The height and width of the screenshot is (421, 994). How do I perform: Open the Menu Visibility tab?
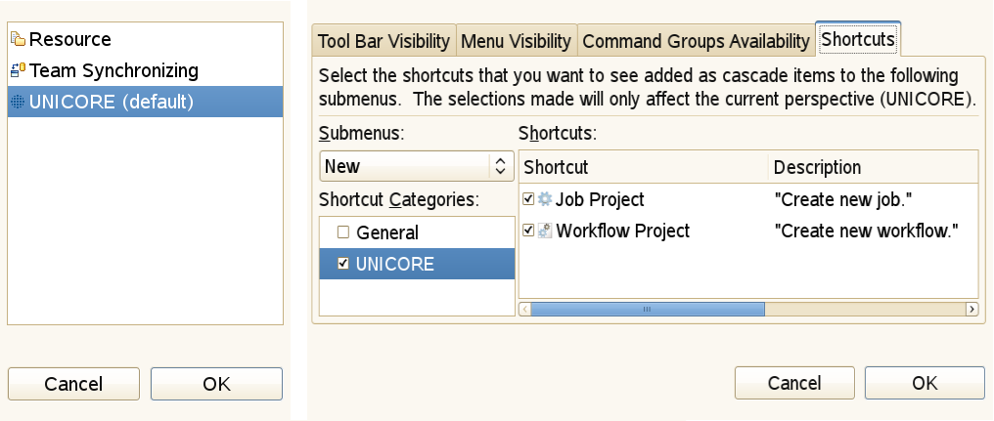point(516,42)
